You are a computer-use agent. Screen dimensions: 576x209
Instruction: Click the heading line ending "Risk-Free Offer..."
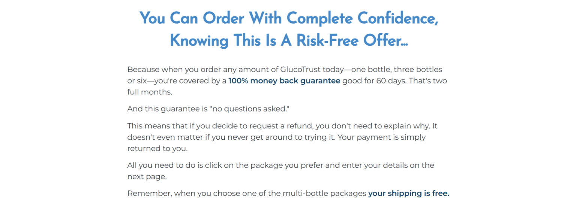[x=288, y=40]
